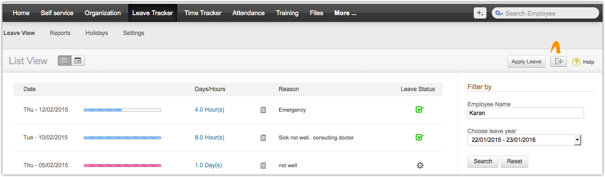Switch to calendar view icon

pyautogui.click(x=78, y=61)
